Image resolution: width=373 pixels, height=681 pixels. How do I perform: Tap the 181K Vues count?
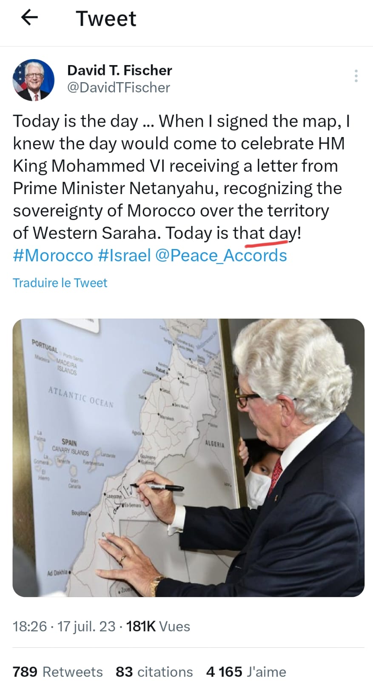pos(158,627)
